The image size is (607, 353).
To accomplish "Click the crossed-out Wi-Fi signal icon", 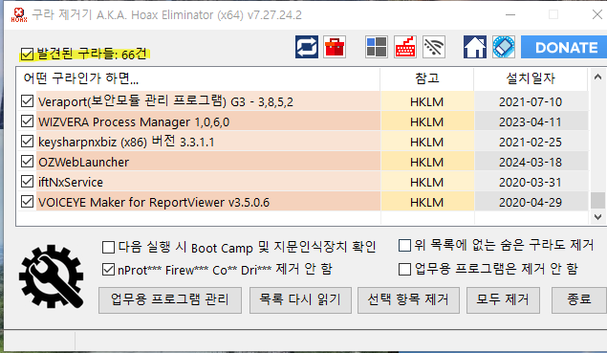I will click(434, 47).
